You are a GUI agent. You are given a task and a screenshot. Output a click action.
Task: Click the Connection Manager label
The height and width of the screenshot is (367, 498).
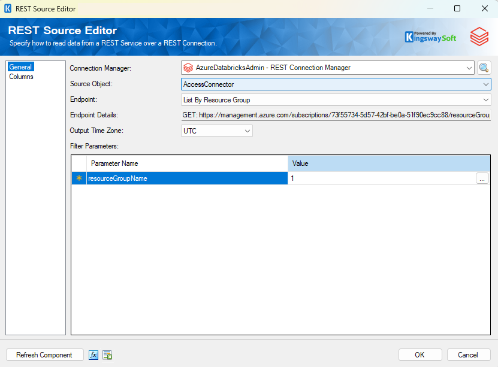[100, 68]
